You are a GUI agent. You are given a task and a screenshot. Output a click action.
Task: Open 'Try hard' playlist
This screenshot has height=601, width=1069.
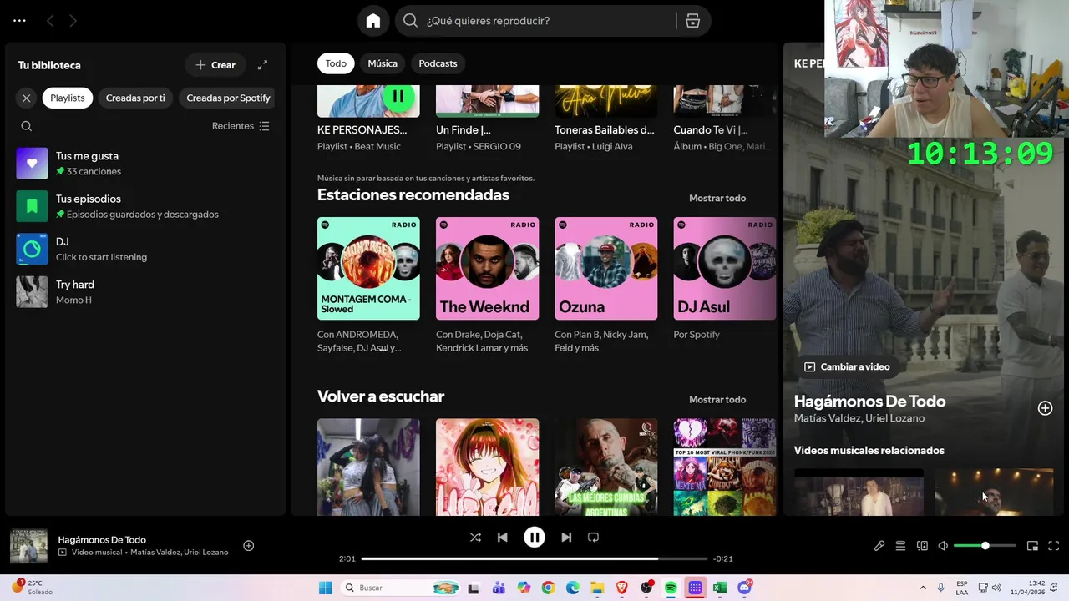pos(146,292)
